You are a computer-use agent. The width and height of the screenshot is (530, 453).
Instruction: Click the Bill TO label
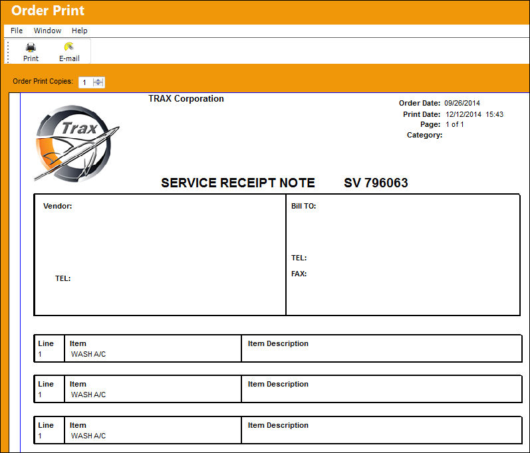tap(303, 206)
